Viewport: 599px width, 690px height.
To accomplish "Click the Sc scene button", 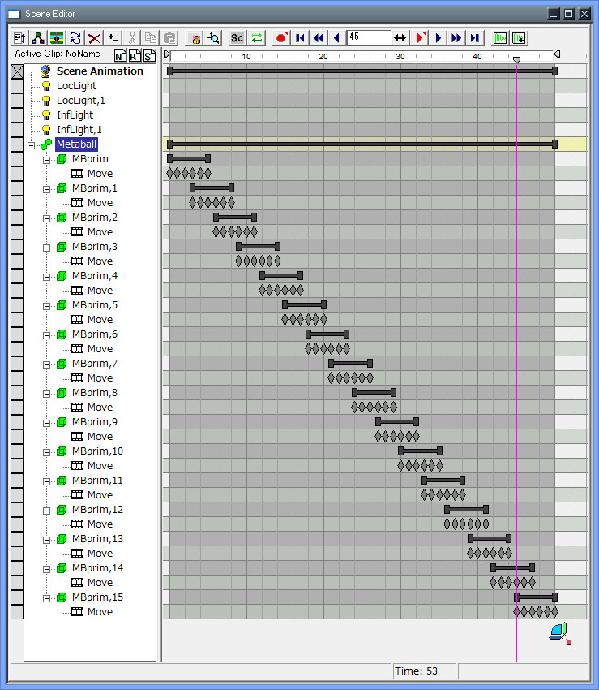I will (237, 38).
